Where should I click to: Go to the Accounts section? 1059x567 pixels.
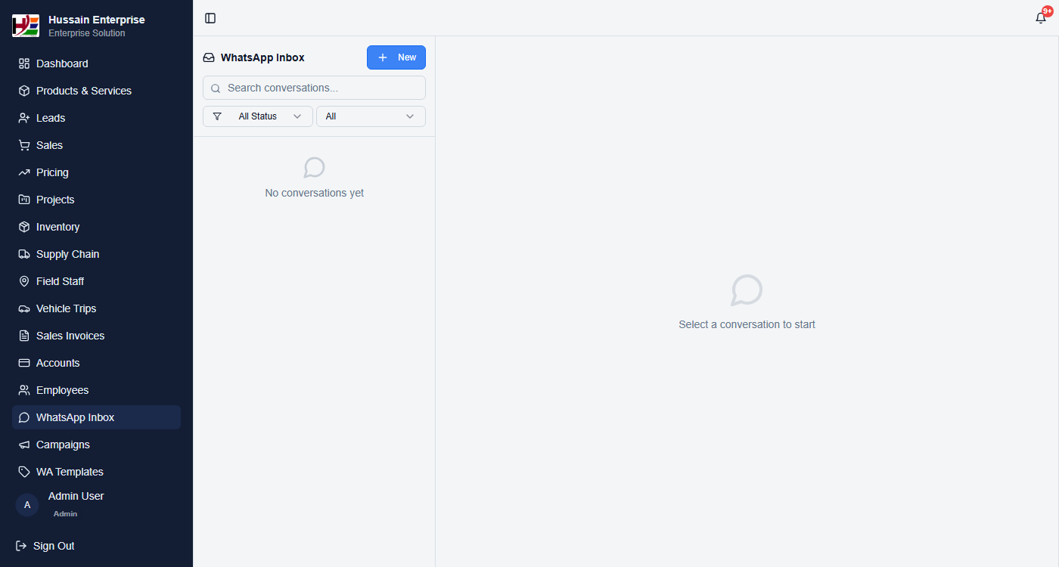point(96,363)
